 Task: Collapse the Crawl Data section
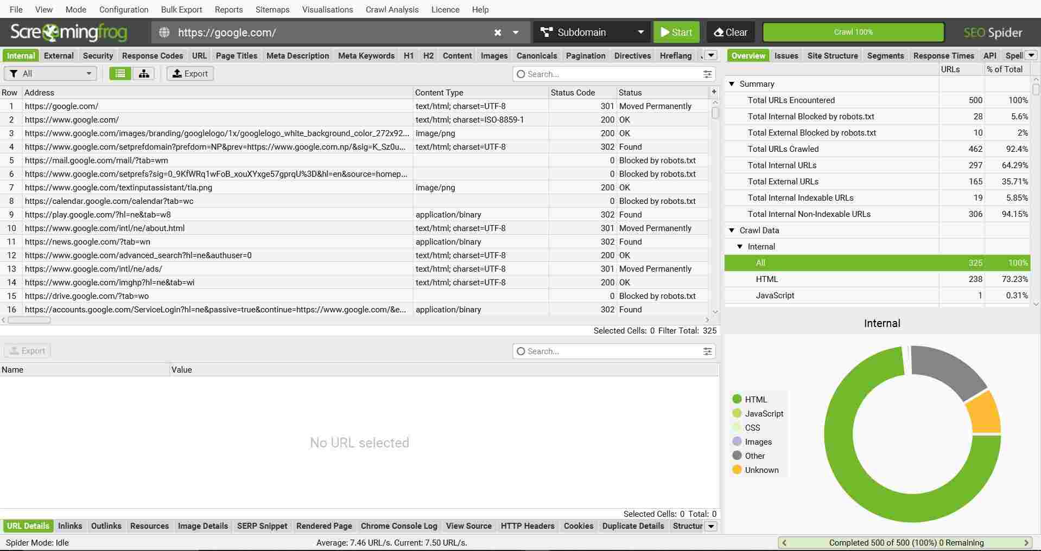732,230
